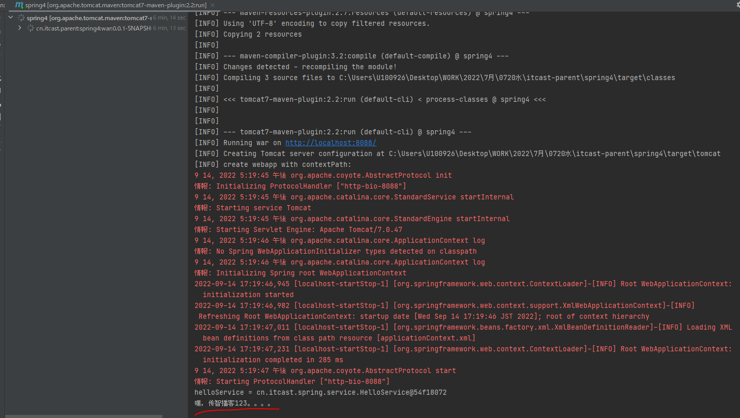Click the spinner icon beside cn.itcast.parent node
Viewport: 740px width, 418px height.
point(30,28)
